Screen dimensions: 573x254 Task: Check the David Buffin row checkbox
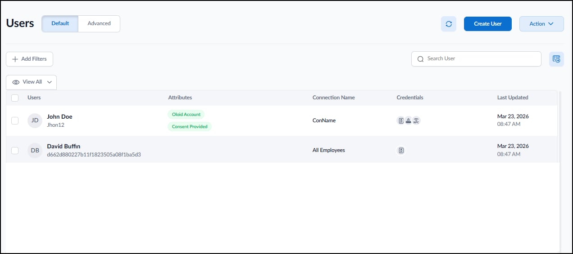[x=15, y=150]
